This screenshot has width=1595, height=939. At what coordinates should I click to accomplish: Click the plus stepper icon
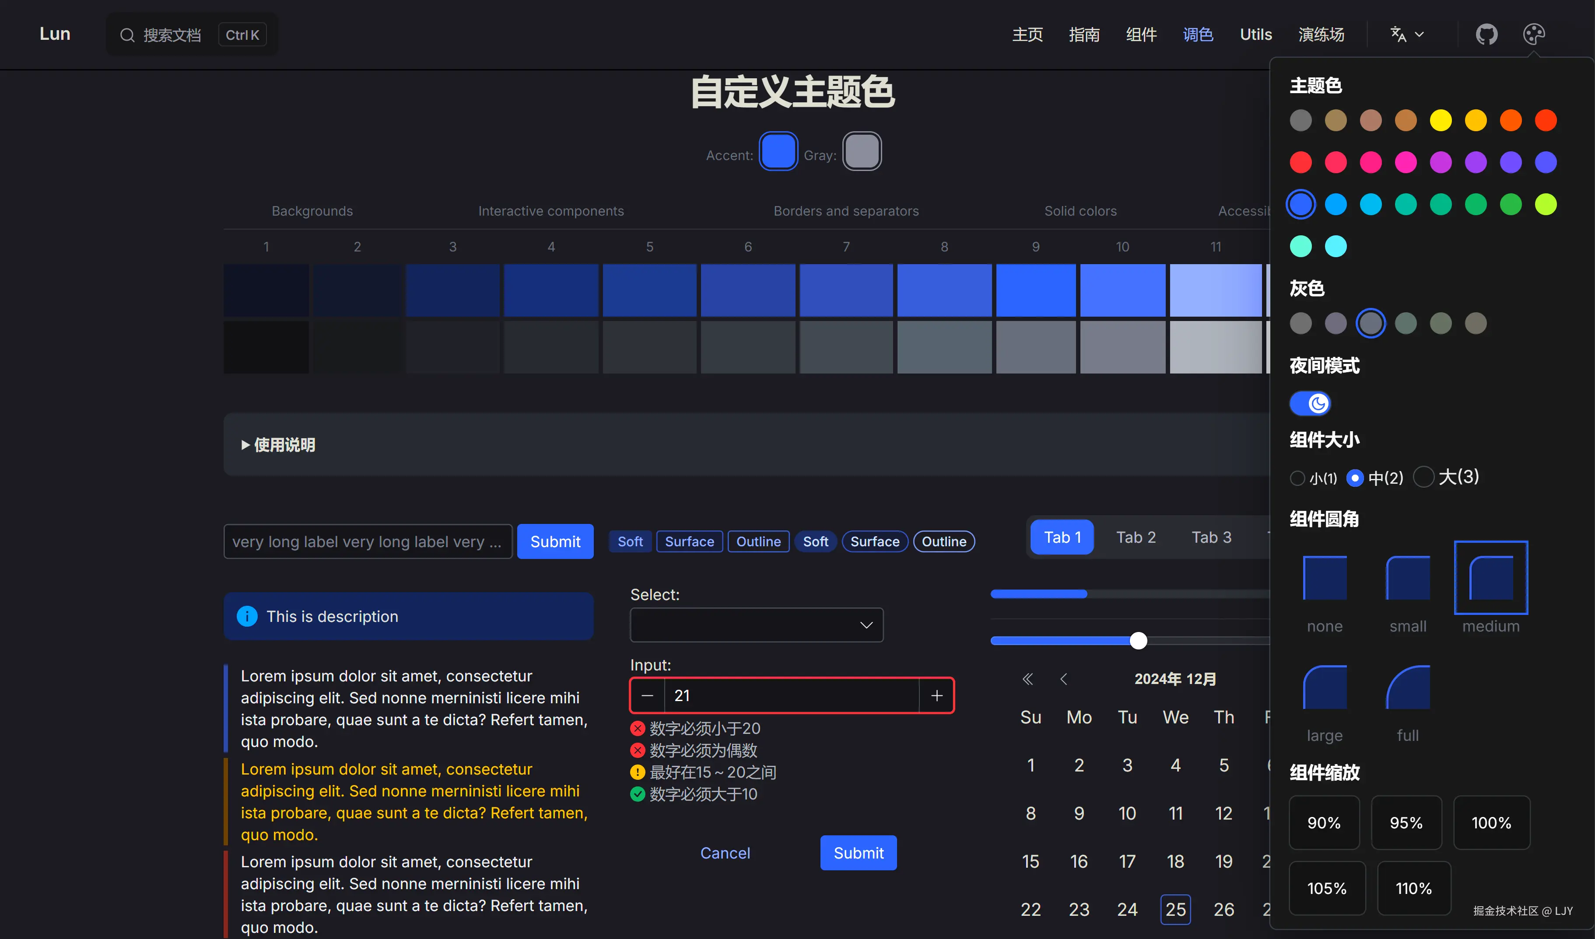pyautogui.click(x=937, y=695)
